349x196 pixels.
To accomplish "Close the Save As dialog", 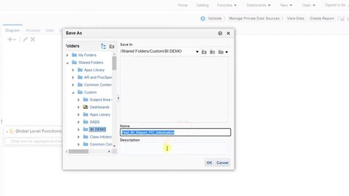I will click(228, 33).
